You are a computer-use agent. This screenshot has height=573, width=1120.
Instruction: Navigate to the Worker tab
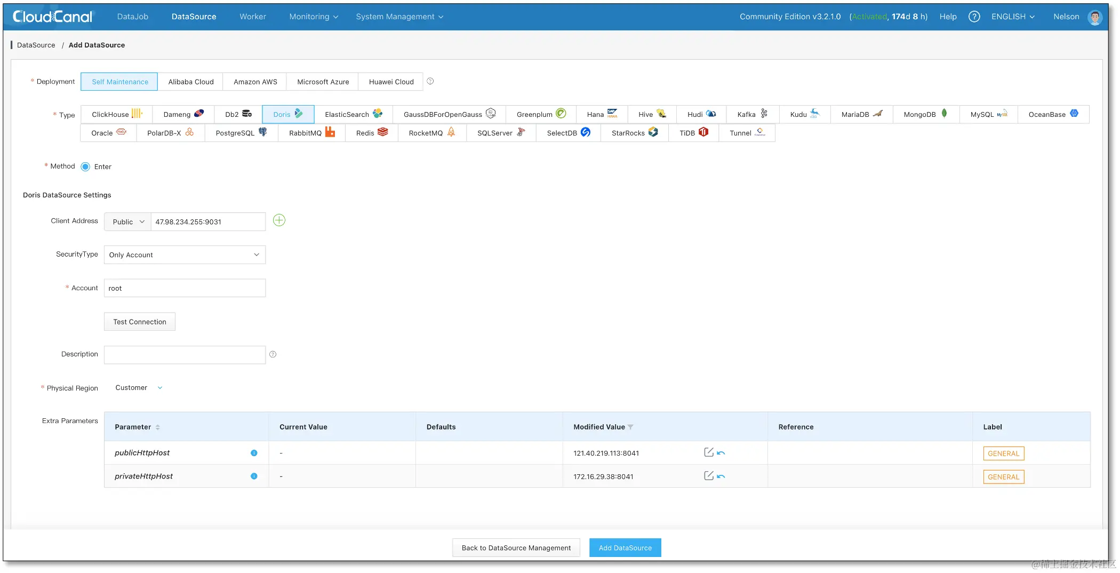253,17
